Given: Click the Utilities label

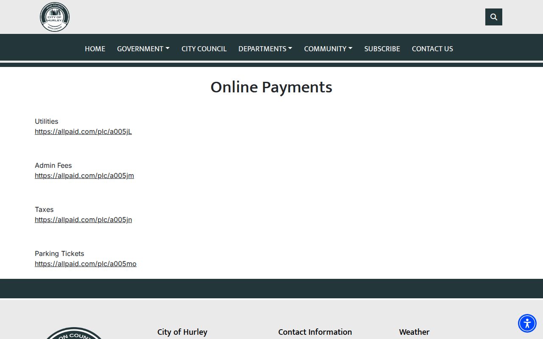Looking at the screenshot, I should pyautogui.click(x=47, y=121).
